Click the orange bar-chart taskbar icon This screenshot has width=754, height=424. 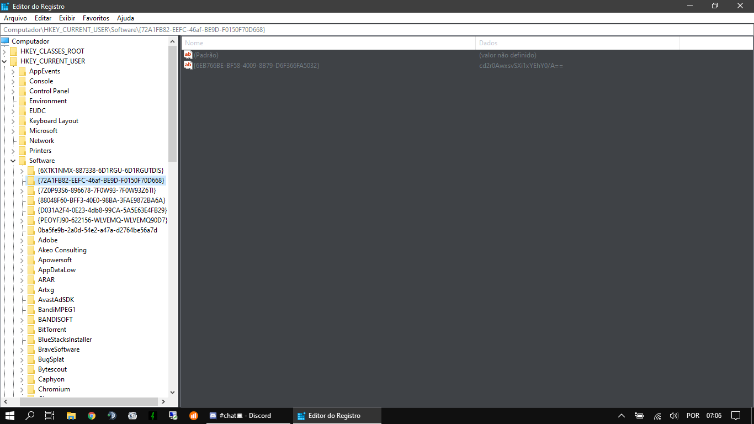(x=194, y=416)
